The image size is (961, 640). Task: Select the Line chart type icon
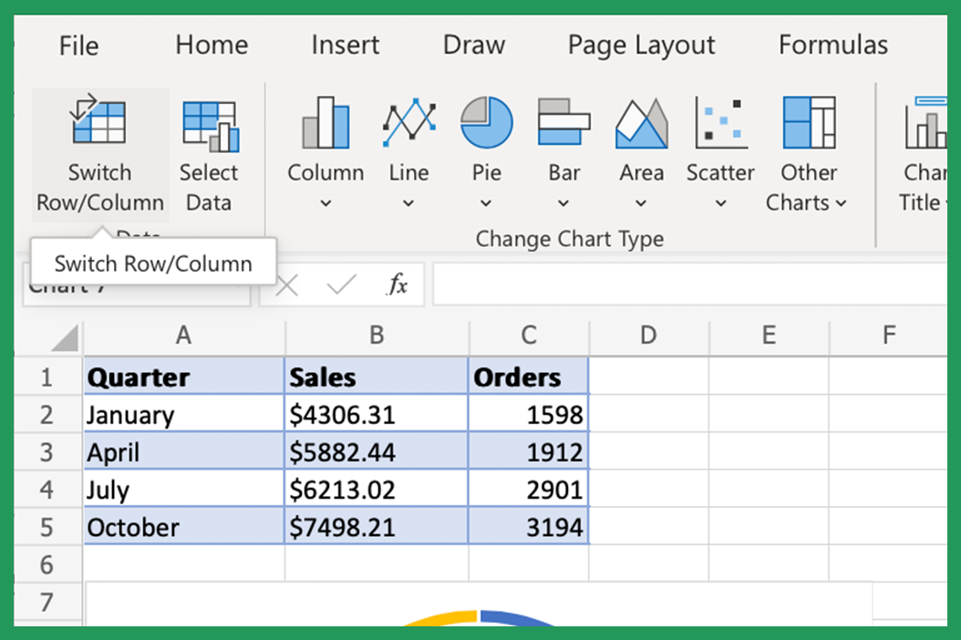point(408,120)
